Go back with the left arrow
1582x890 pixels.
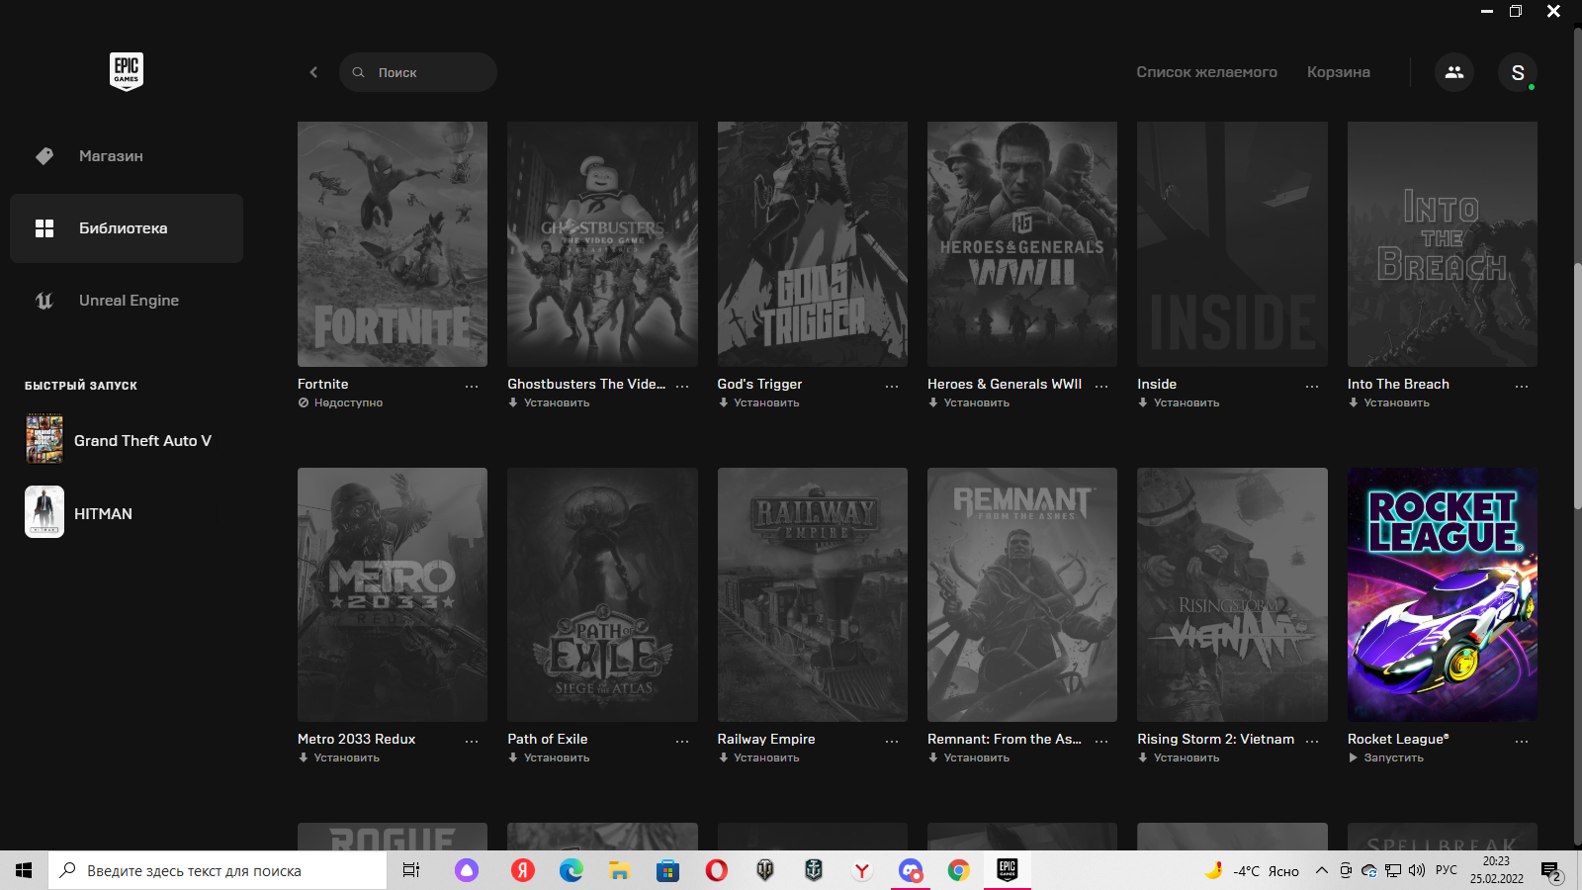tap(313, 72)
